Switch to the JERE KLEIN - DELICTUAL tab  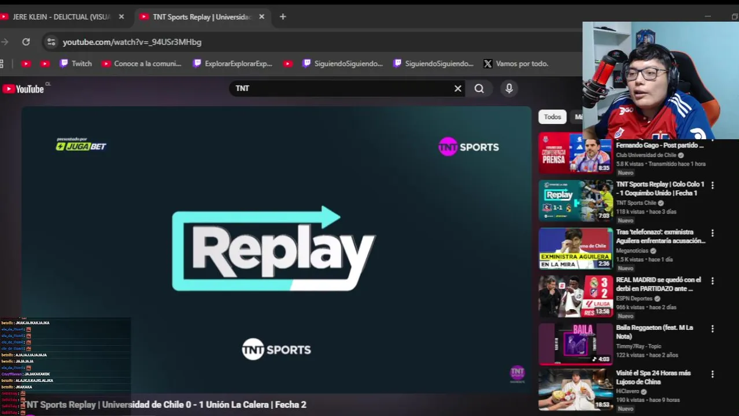[62, 17]
